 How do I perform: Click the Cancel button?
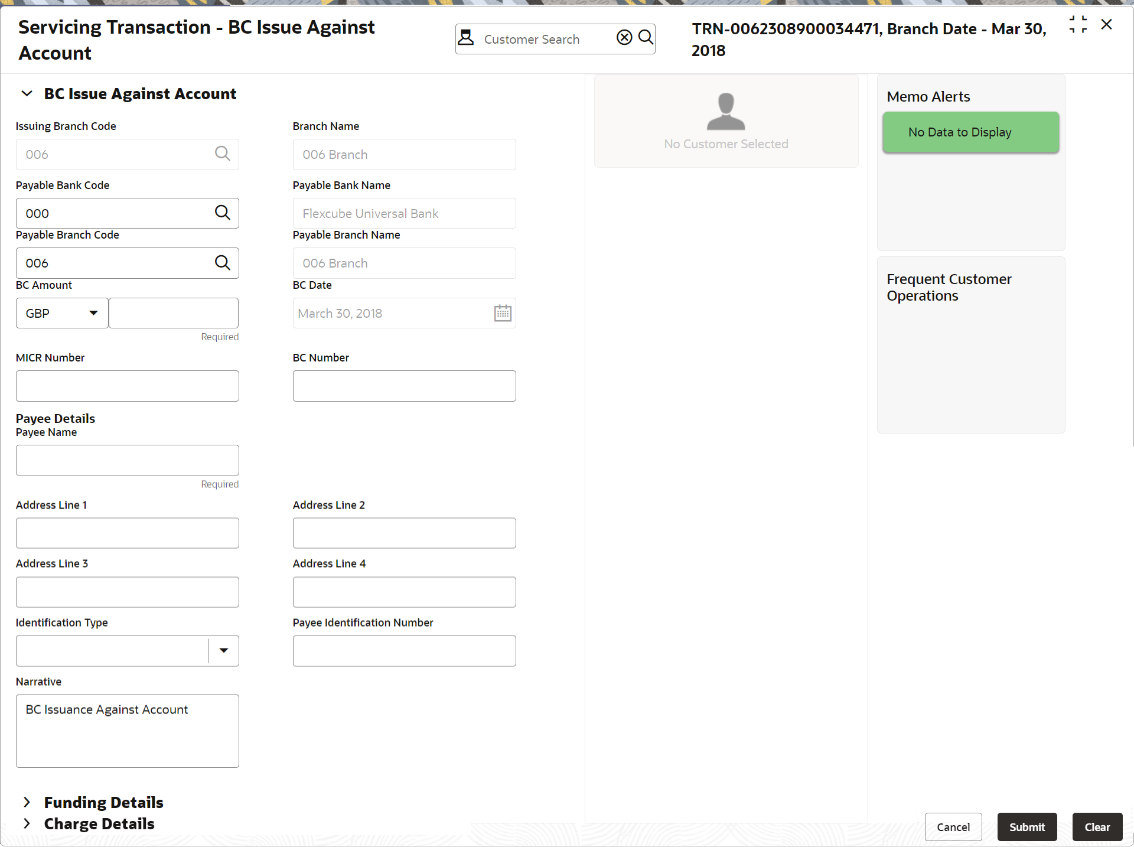[x=953, y=827]
